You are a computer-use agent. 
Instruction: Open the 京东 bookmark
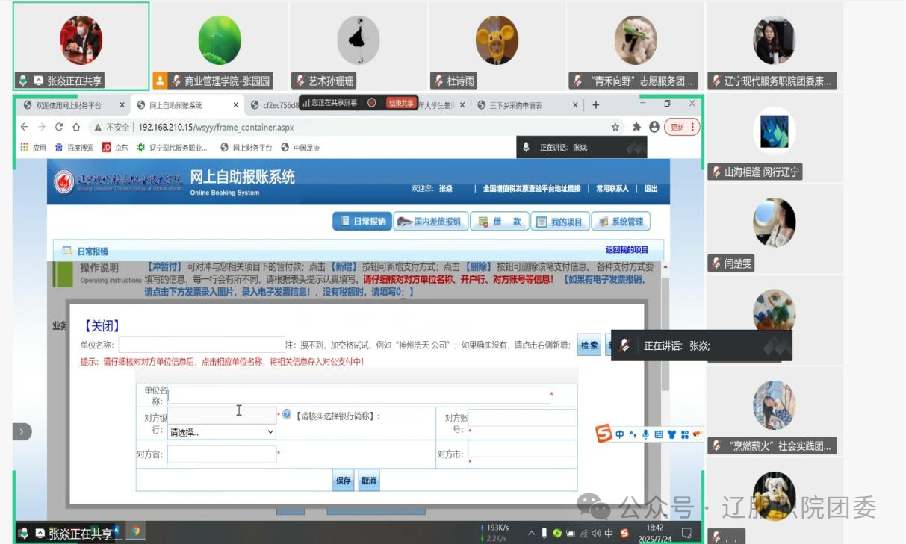coord(115,148)
